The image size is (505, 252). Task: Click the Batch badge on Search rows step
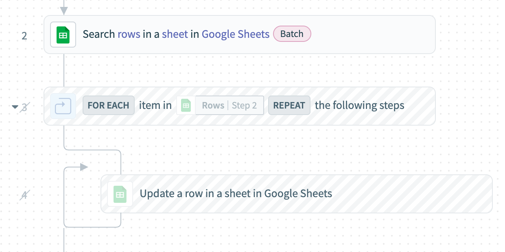292,34
